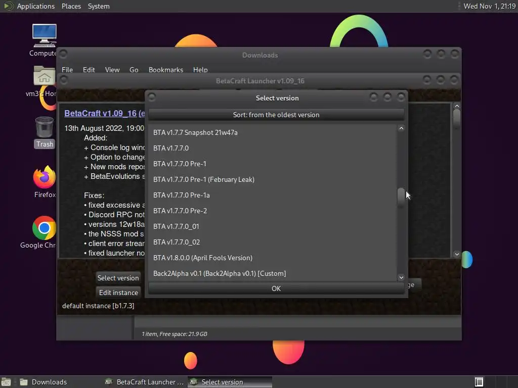518x388 pixels.
Task: Click the Select version dialog window menu button
Action: pos(152,97)
